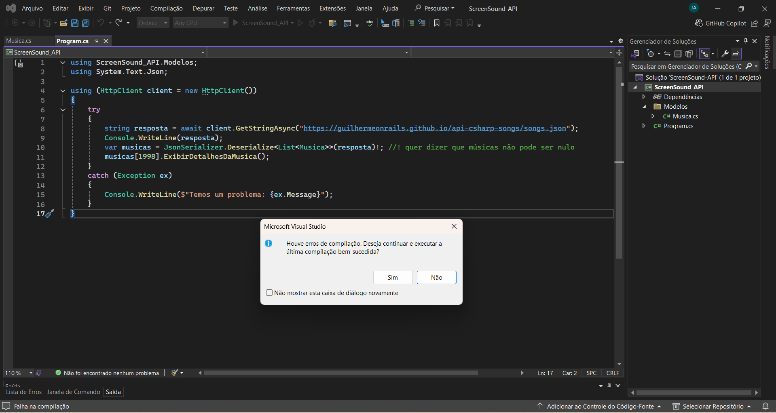Open the Extensões menu

[332, 8]
